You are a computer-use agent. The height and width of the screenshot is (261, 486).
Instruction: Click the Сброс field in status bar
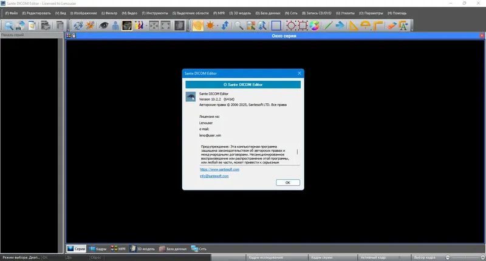tap(97, 257)
